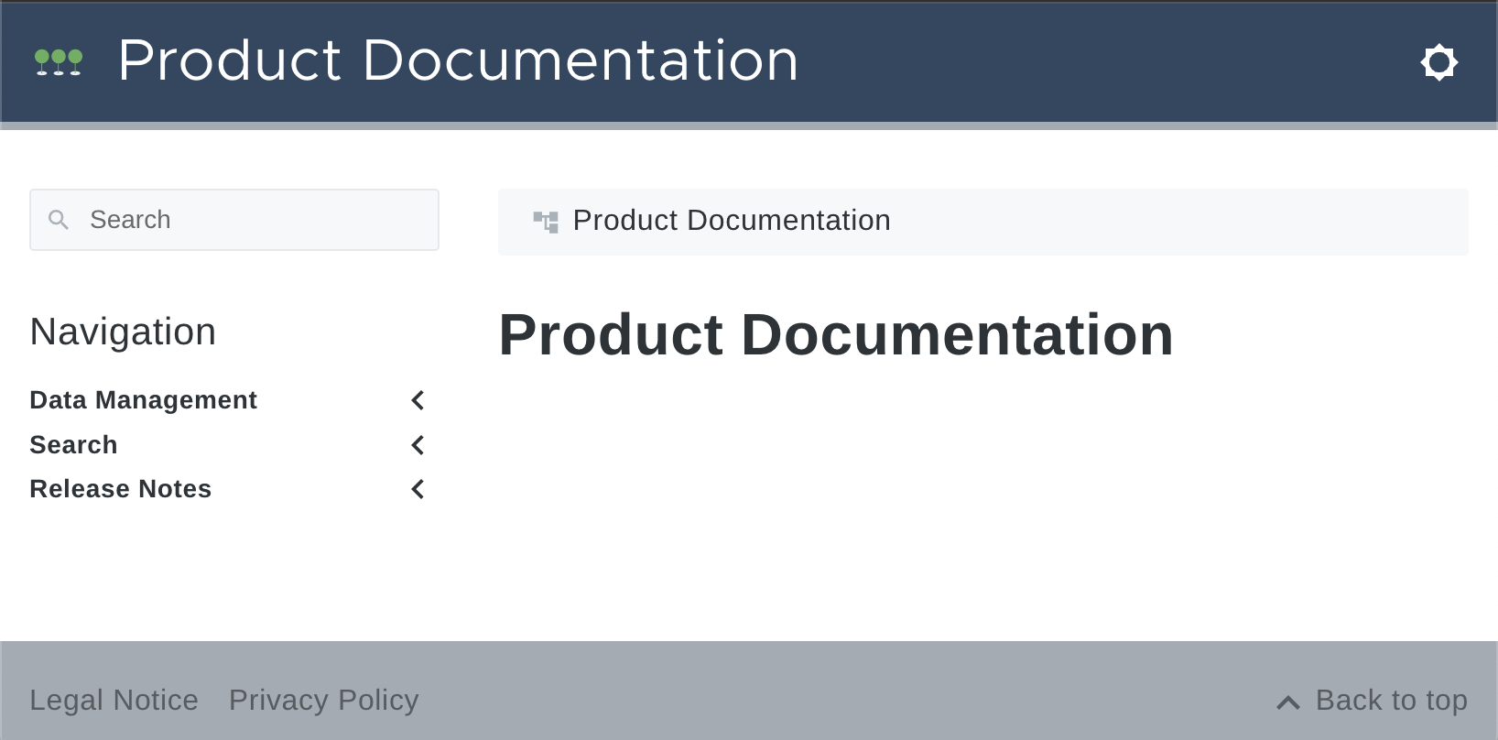Image resolution: width=1498 pixels, height=740 pixels.
Task: Click the Back to top text
Action: tap(1391, 700)
